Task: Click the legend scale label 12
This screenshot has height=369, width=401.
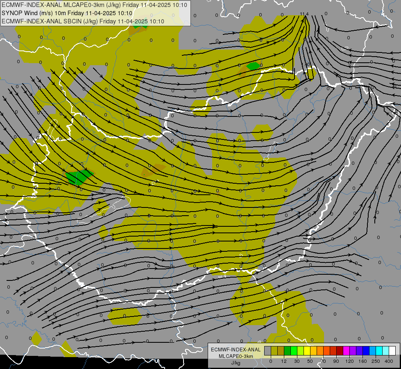Action: coord(284,361)
